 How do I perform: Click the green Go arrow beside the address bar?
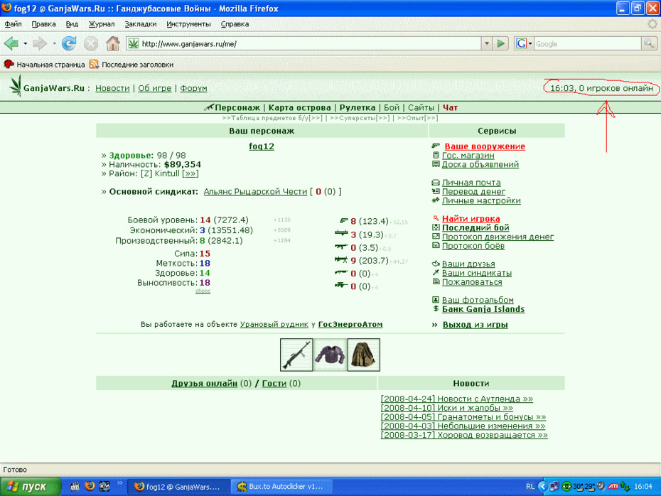[x=501, y=43]
